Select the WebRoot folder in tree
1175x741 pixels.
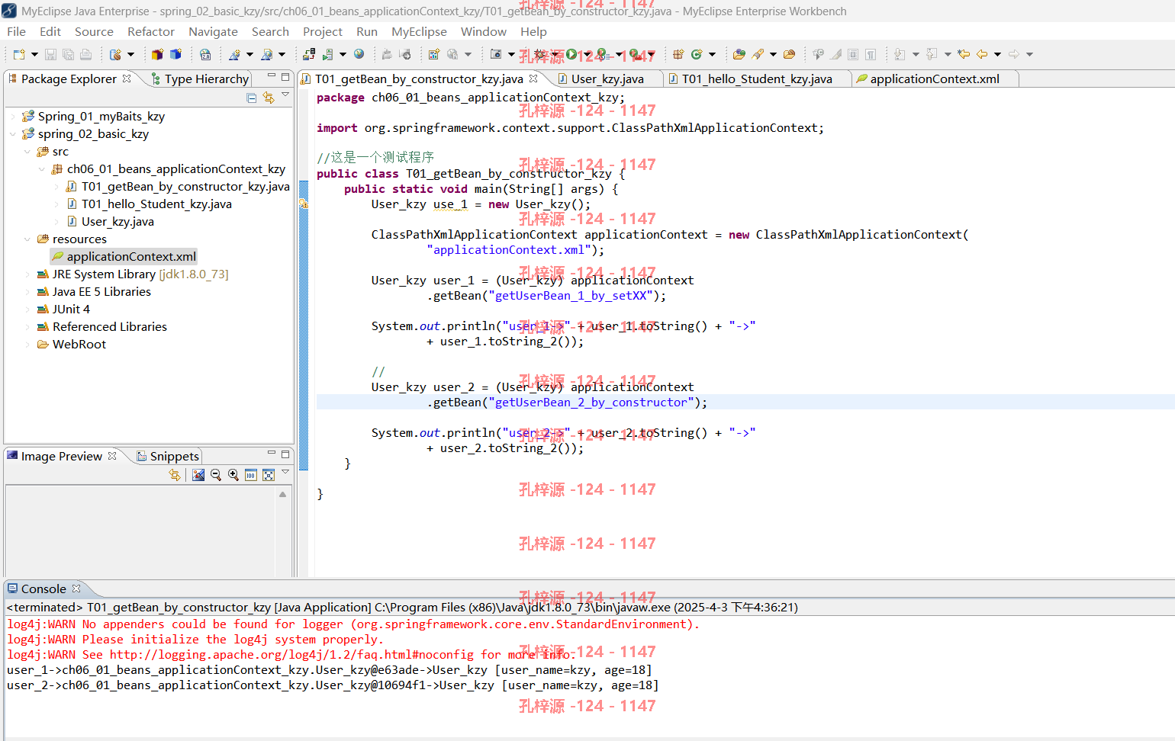tap(72, 345)
